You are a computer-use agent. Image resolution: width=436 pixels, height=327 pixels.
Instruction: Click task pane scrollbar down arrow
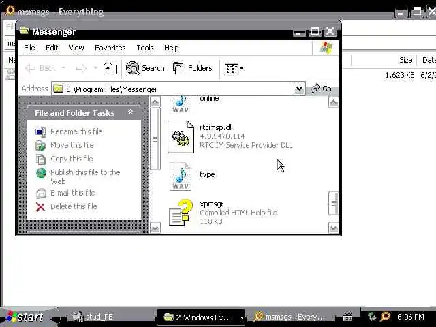click(x=155, y=228)
